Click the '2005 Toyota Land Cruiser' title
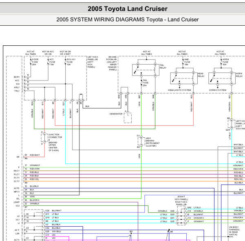The image size is (245, 241). [128, 9]
